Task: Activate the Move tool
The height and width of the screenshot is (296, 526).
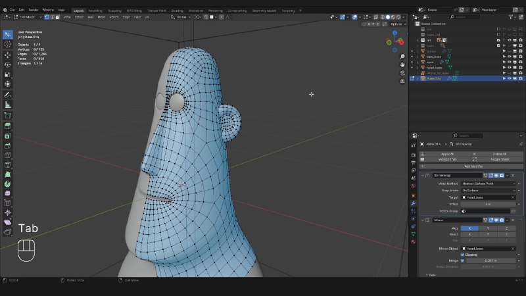Action: tap(8, 55)
